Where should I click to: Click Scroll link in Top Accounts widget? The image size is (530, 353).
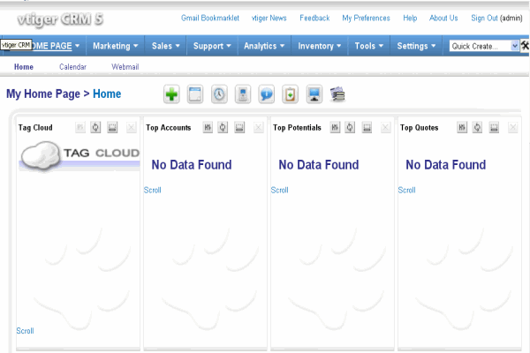click(x=152, y=190)
